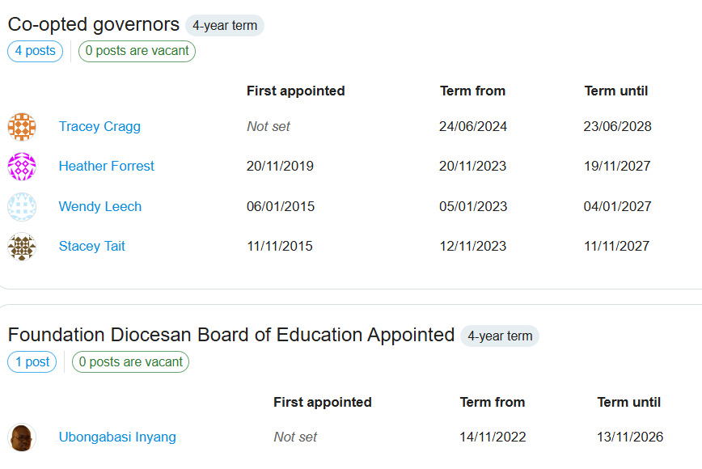Click Foundation Diocesan '0 posts are vacant' badge
This screenshot has width=702, height=469.
coord(130,362)
